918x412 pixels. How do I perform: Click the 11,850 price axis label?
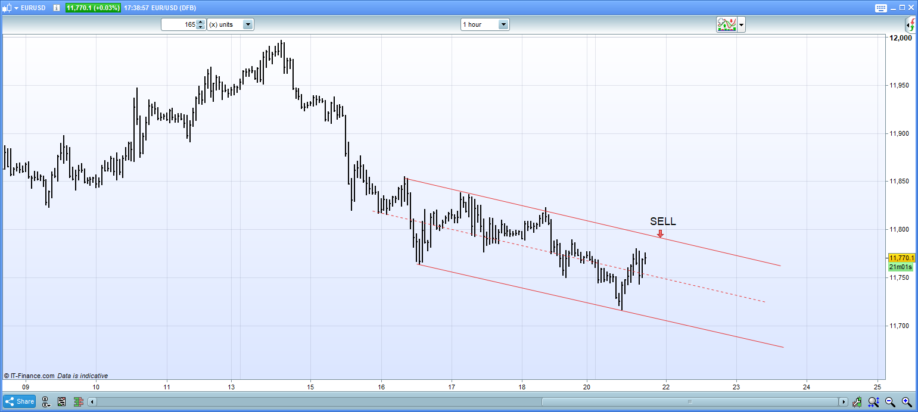[x=900, y=181]
